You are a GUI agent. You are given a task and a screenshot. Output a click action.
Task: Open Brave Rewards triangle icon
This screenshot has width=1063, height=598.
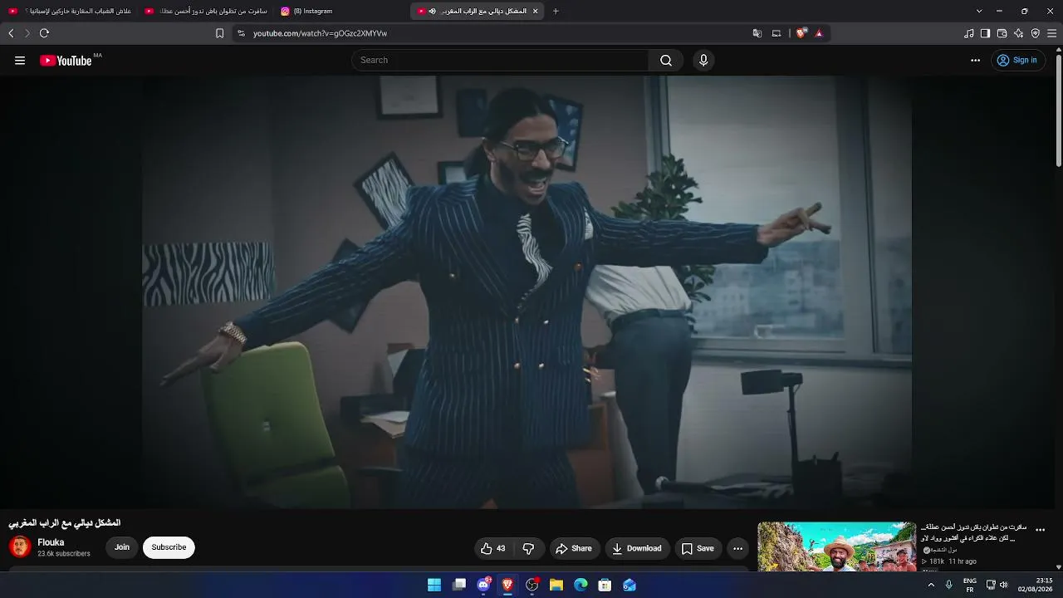click(x=819, y=33)
